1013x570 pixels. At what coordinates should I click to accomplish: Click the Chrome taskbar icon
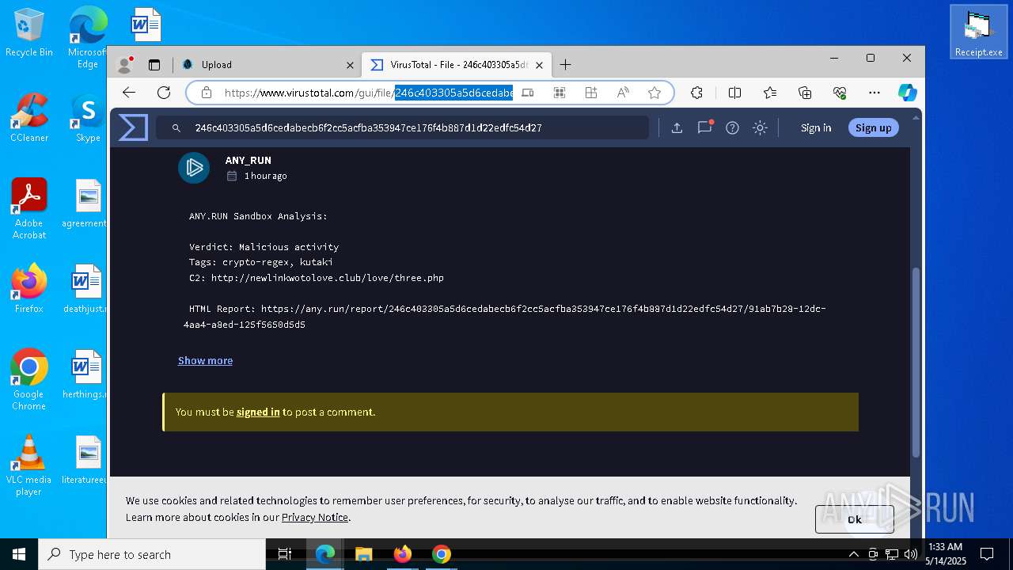(441, 554)
